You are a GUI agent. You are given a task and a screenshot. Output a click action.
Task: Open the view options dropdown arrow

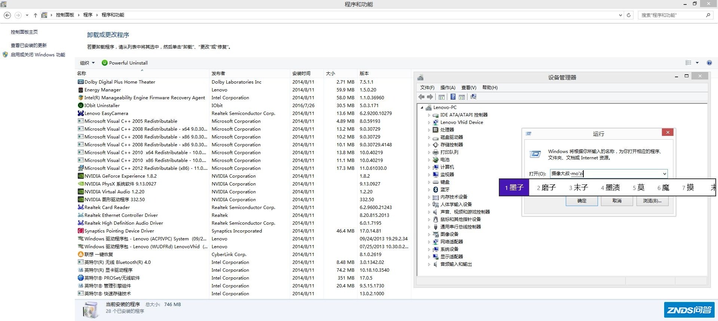(697, 63)
